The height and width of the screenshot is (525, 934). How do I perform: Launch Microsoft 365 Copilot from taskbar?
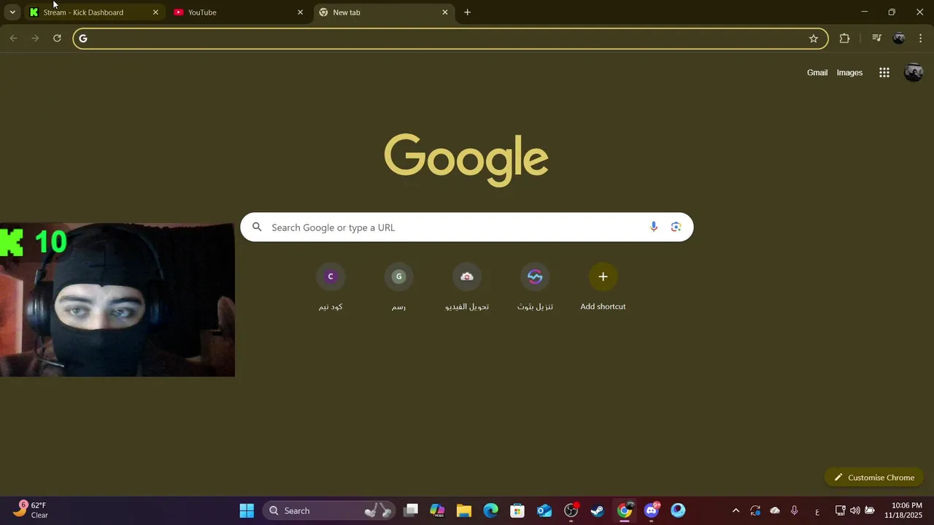pos(437,510)
